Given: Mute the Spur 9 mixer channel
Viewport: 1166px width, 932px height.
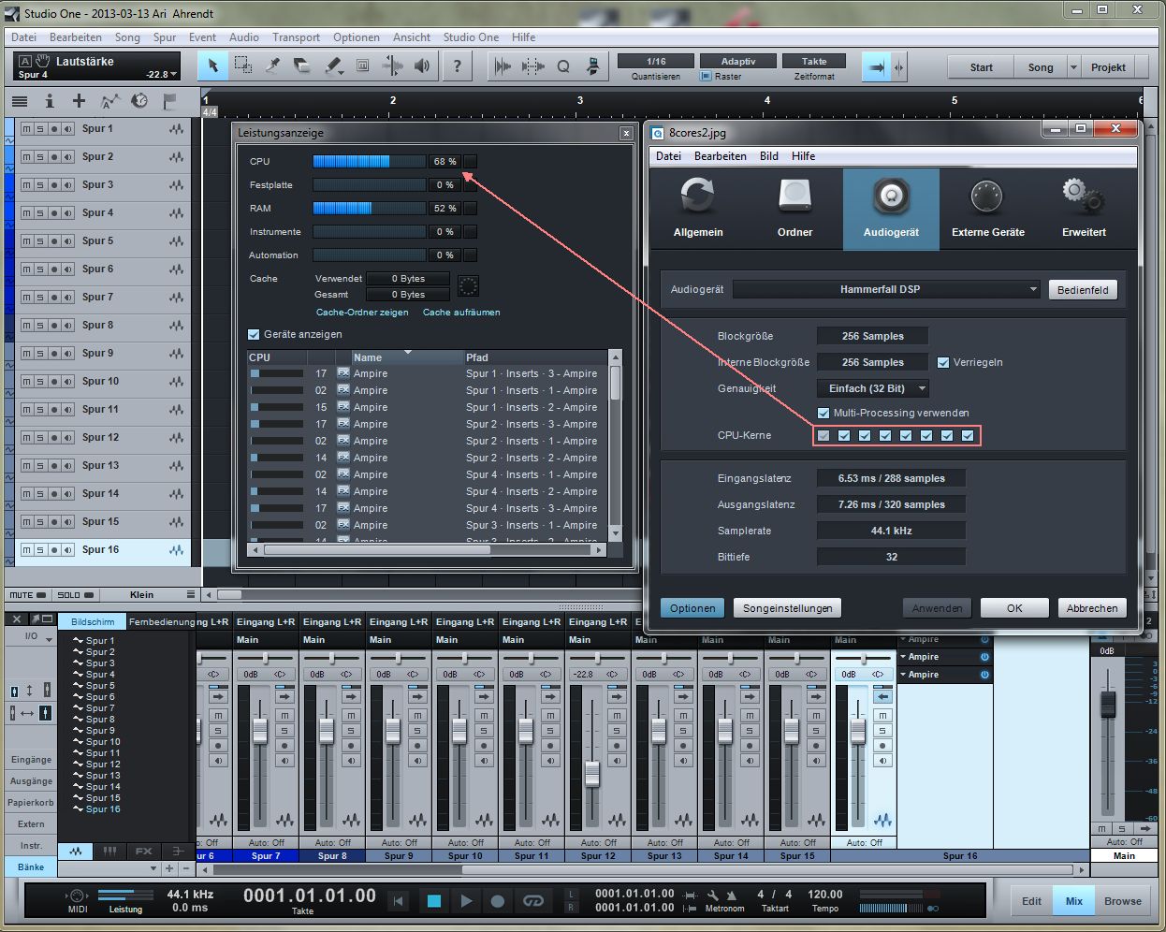Looking at the screenshot, I should 417,716.
